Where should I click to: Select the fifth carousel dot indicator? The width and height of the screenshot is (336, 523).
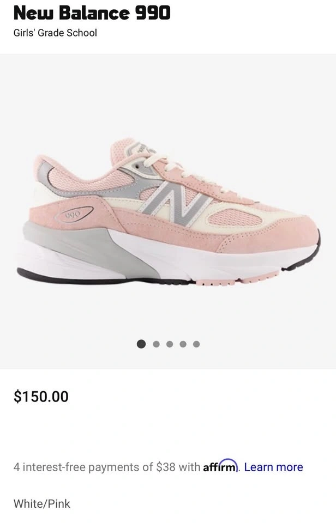[196, 344]
